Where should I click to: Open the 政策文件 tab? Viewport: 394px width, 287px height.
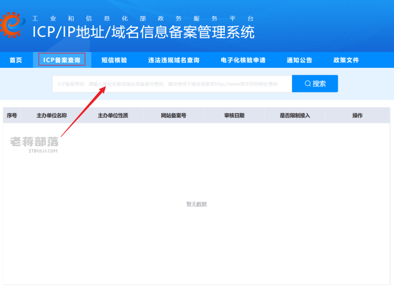[346, 60]
